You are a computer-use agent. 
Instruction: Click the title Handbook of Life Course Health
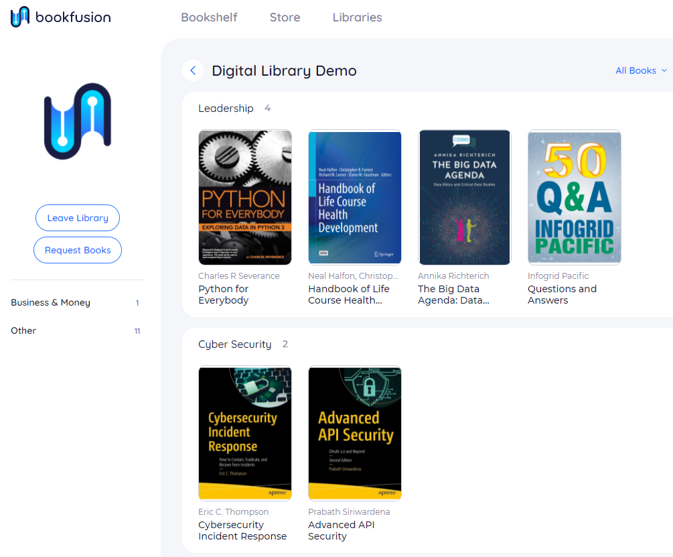tap(349, 295)
